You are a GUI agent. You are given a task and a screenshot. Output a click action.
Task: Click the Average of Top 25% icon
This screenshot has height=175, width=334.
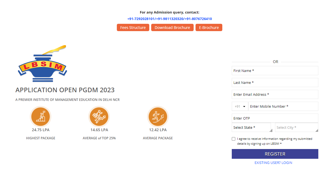[99, 117]
